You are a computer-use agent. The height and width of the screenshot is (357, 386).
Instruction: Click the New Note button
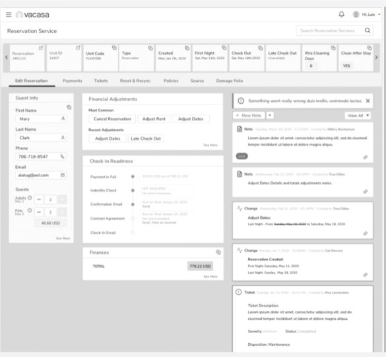click(x=249, y=115)
